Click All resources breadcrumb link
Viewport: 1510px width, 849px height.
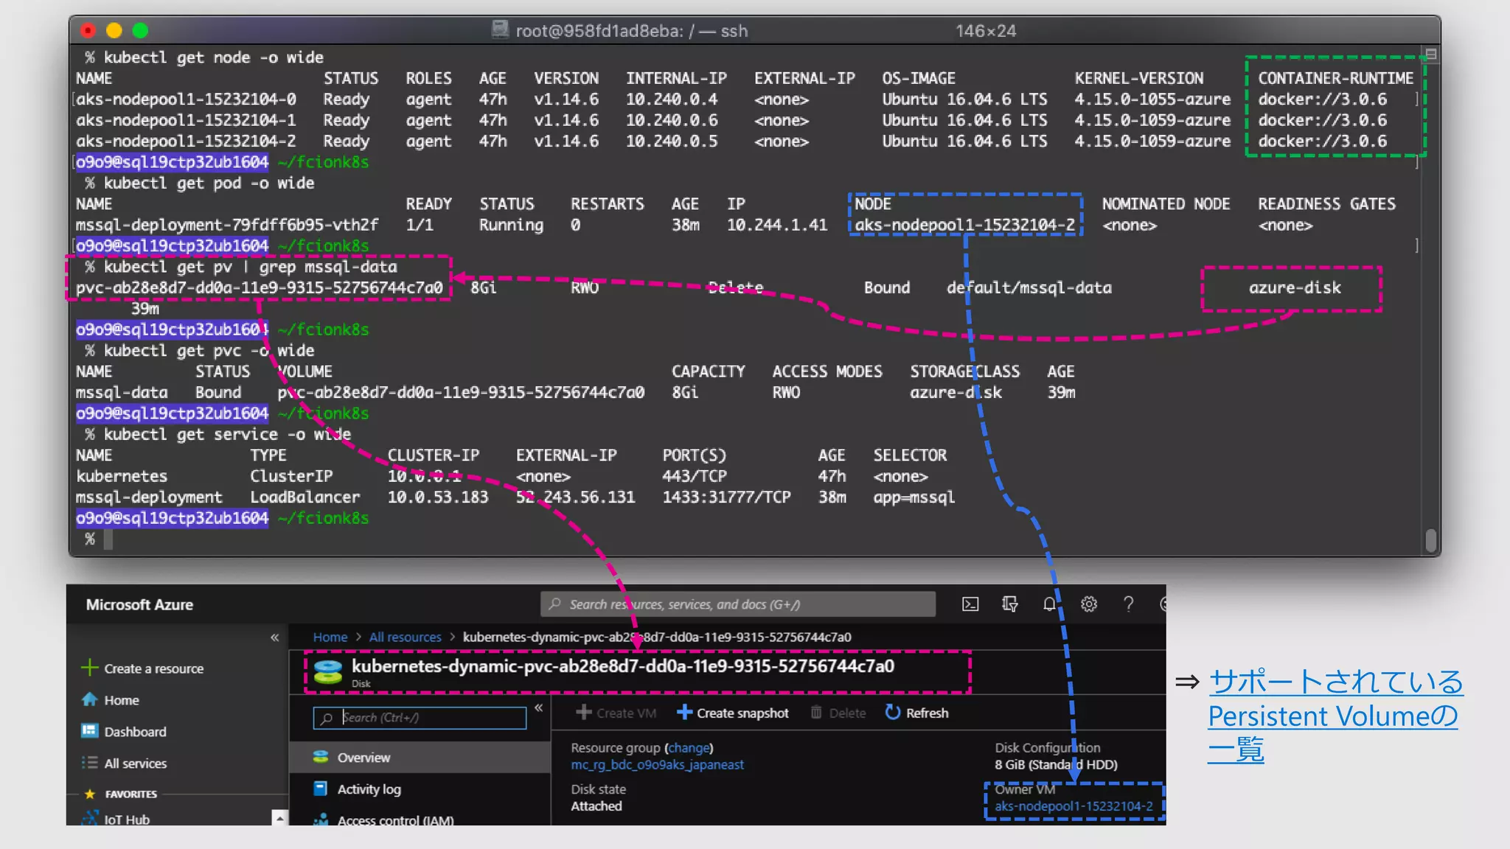[405, 637]
